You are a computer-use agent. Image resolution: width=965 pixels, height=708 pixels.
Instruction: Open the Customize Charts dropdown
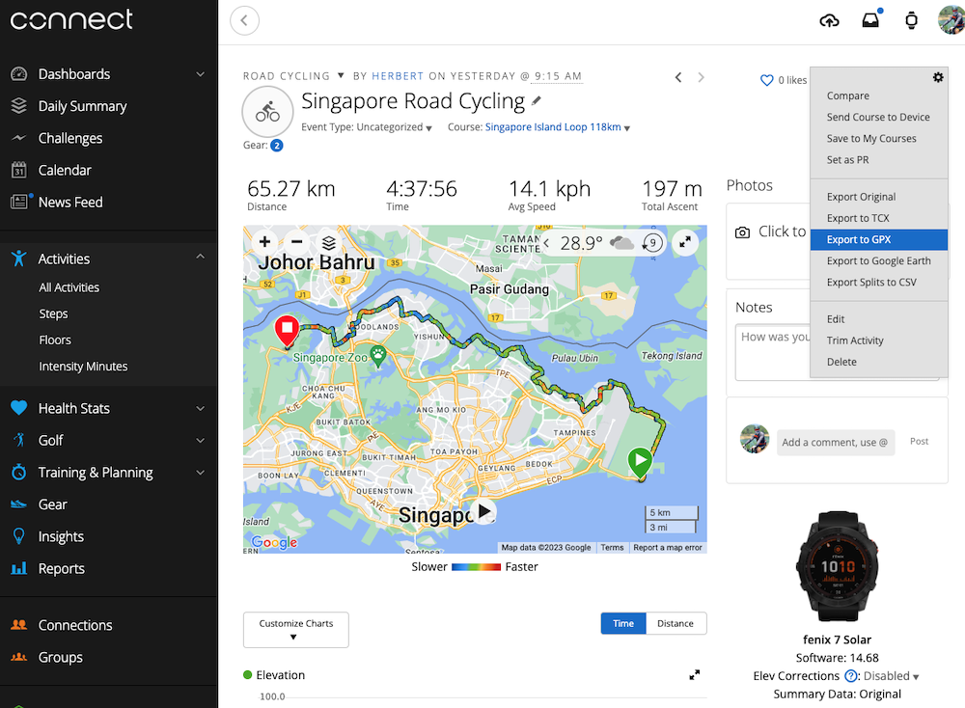(x=295, y=630)
